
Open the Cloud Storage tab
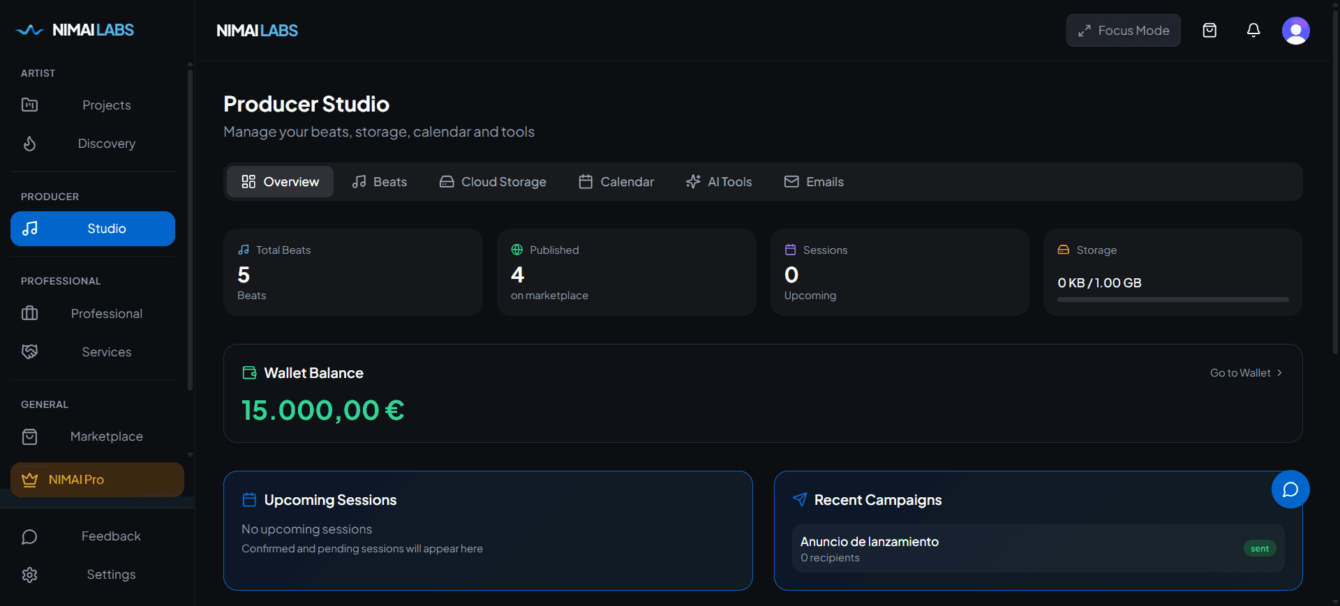(493, 182)
